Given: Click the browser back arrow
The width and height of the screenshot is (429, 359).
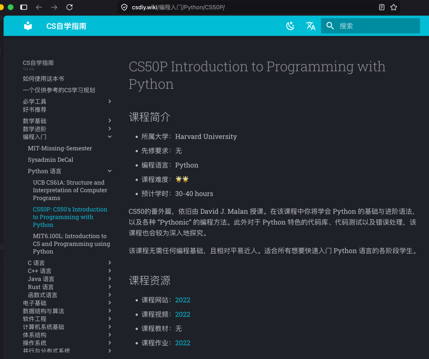Looking at the screenshot, I should point(39,8).
